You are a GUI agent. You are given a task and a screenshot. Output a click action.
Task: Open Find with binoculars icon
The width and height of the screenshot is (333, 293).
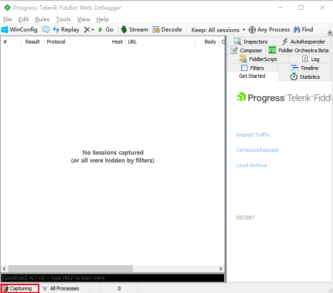pyautogui.click(x=303, y=30)
